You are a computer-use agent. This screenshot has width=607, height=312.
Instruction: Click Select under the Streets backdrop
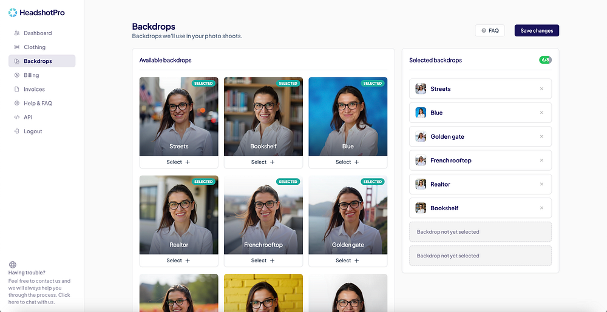click(179, 162)
